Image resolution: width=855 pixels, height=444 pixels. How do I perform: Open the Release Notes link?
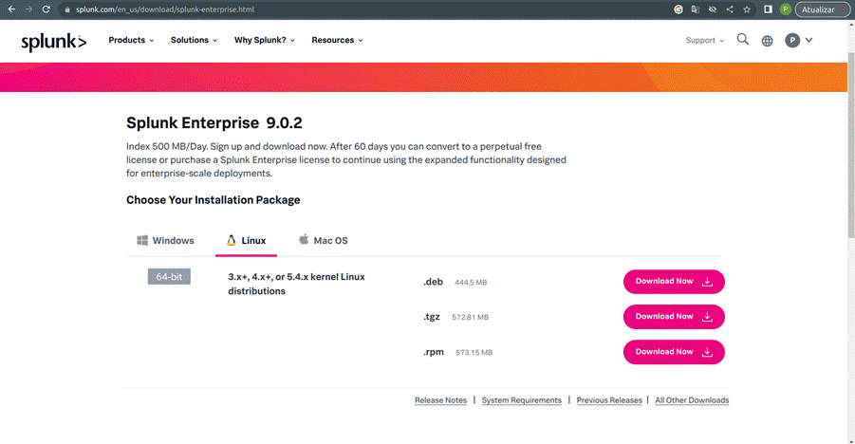pyautogui.click(x=440, y=400)
